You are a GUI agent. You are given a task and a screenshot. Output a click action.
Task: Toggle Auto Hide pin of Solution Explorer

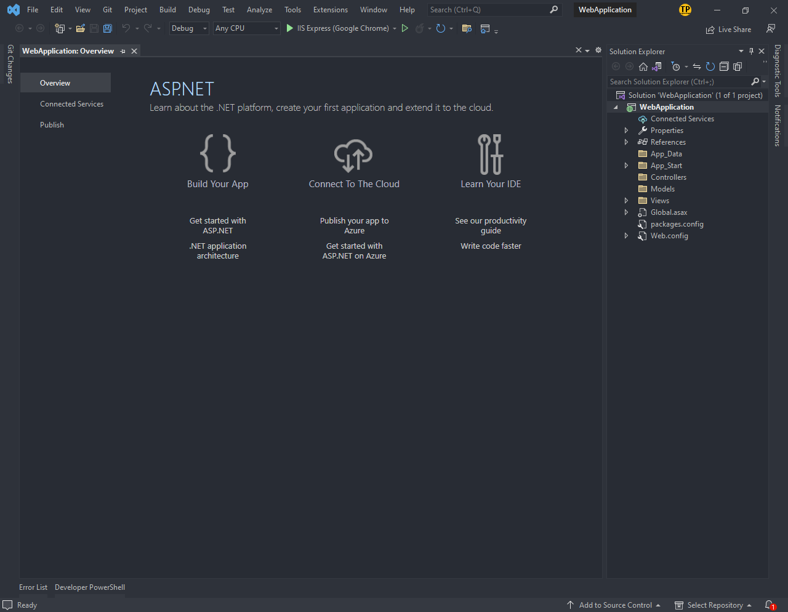point(751,51)
